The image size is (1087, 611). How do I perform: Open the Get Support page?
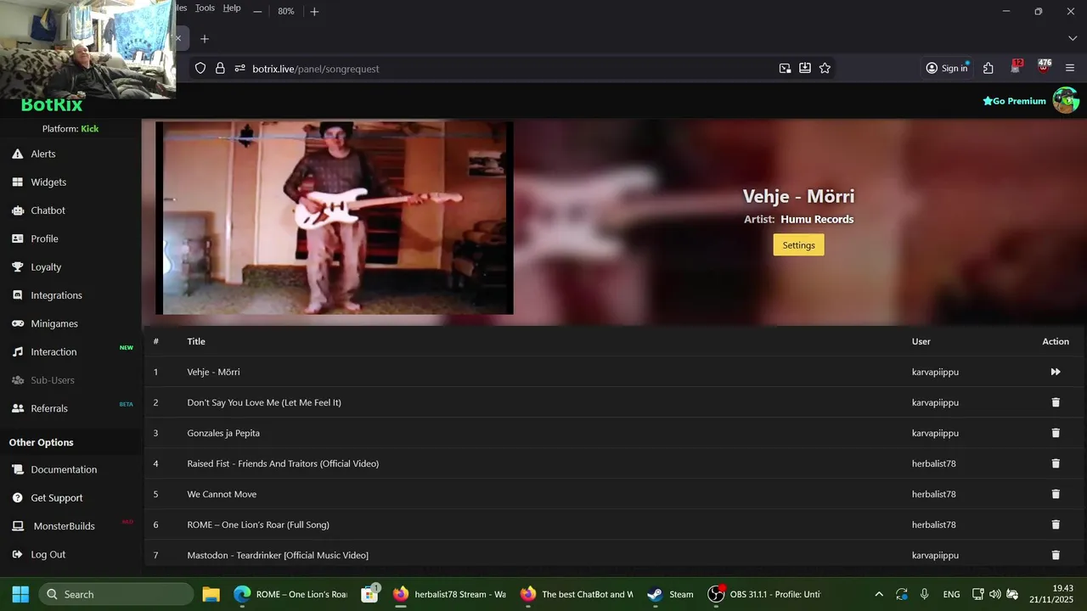(57, 498)
